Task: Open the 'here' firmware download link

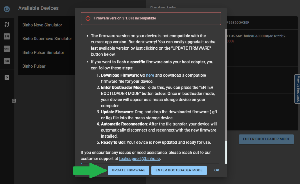Action: 150,75
